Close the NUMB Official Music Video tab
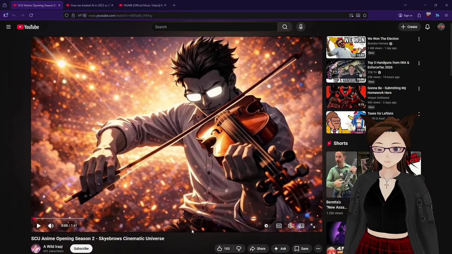Screen dimensions: 452x254 click(165, 5)
